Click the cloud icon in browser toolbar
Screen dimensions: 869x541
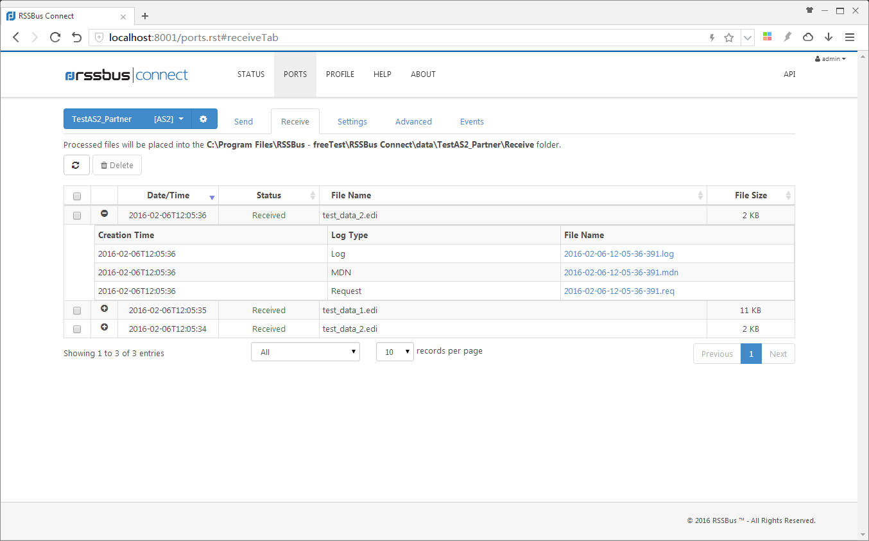[808, 37]
